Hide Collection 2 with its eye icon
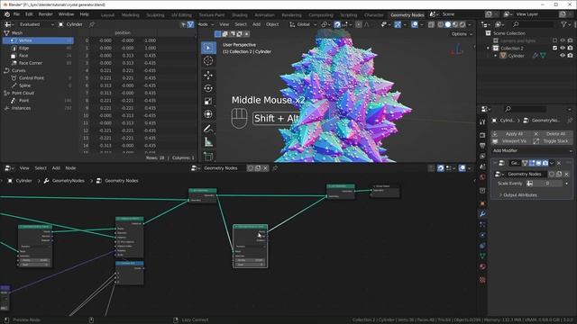 (x=563, y=48)
